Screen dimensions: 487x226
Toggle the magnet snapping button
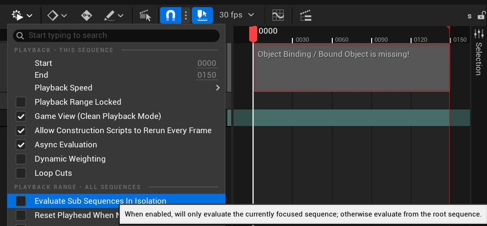click(170, 15)
